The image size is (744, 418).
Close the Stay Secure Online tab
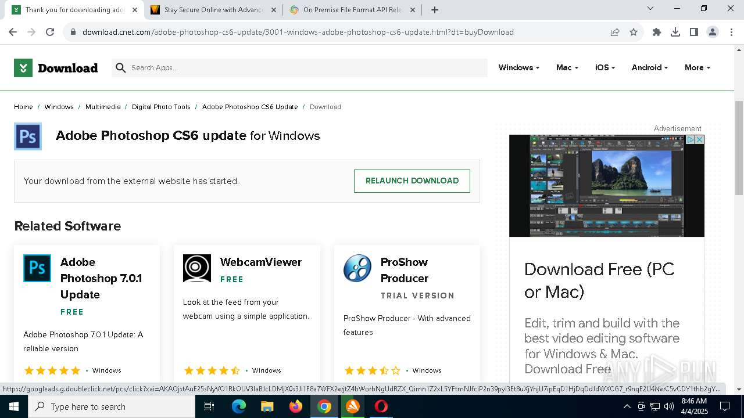274,10
